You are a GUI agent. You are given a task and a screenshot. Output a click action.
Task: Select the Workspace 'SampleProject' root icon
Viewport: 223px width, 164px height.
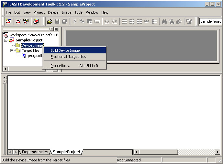(x=6, y=35)
